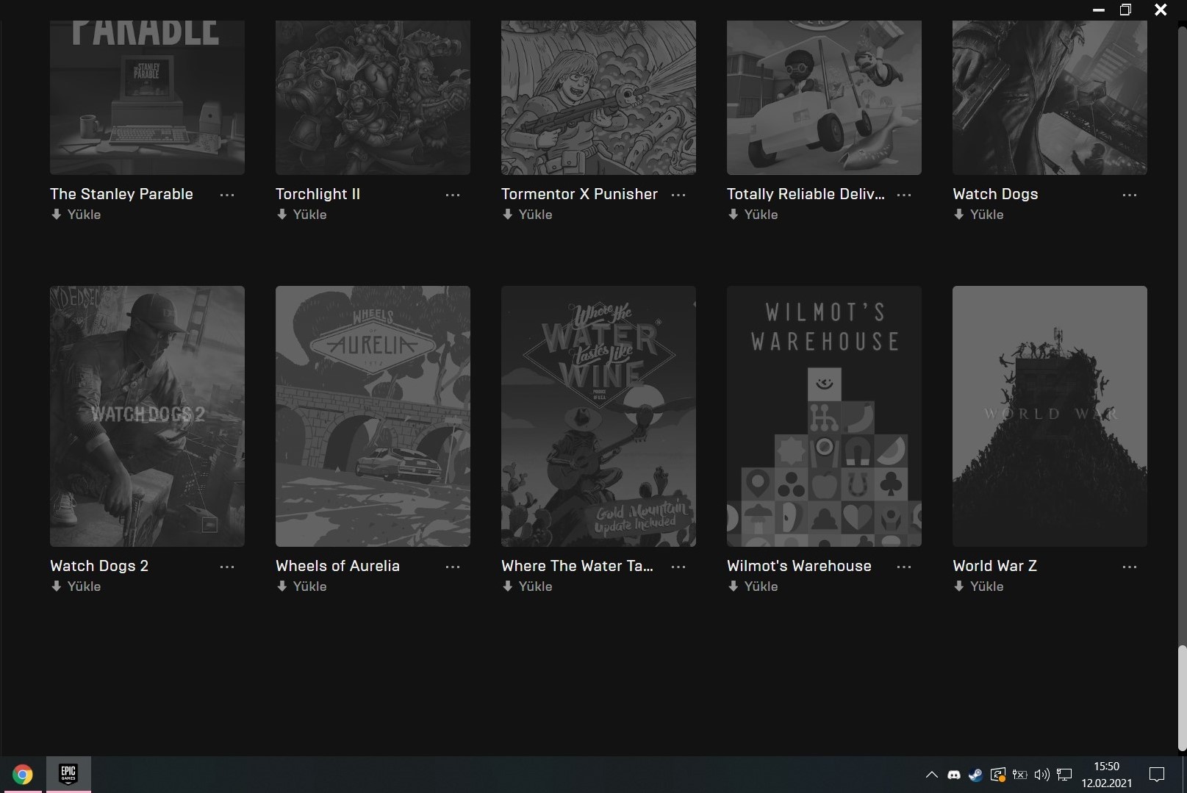Click Yükle under Where The Water Ta...
The image size is (1187, 793).
pyautogui.click(x=527, y=586)
